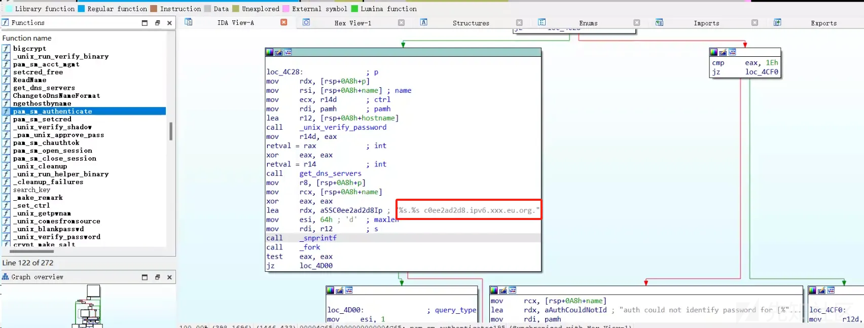Select _unix_verify_password in function list
Viewport: 864px width, 328px height.
click(x=57, y=237)
